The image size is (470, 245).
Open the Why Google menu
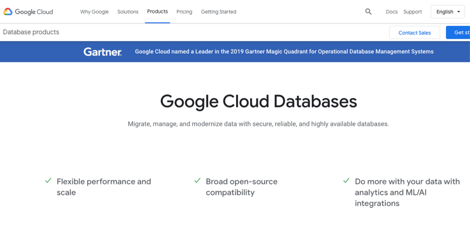(95, 11)
